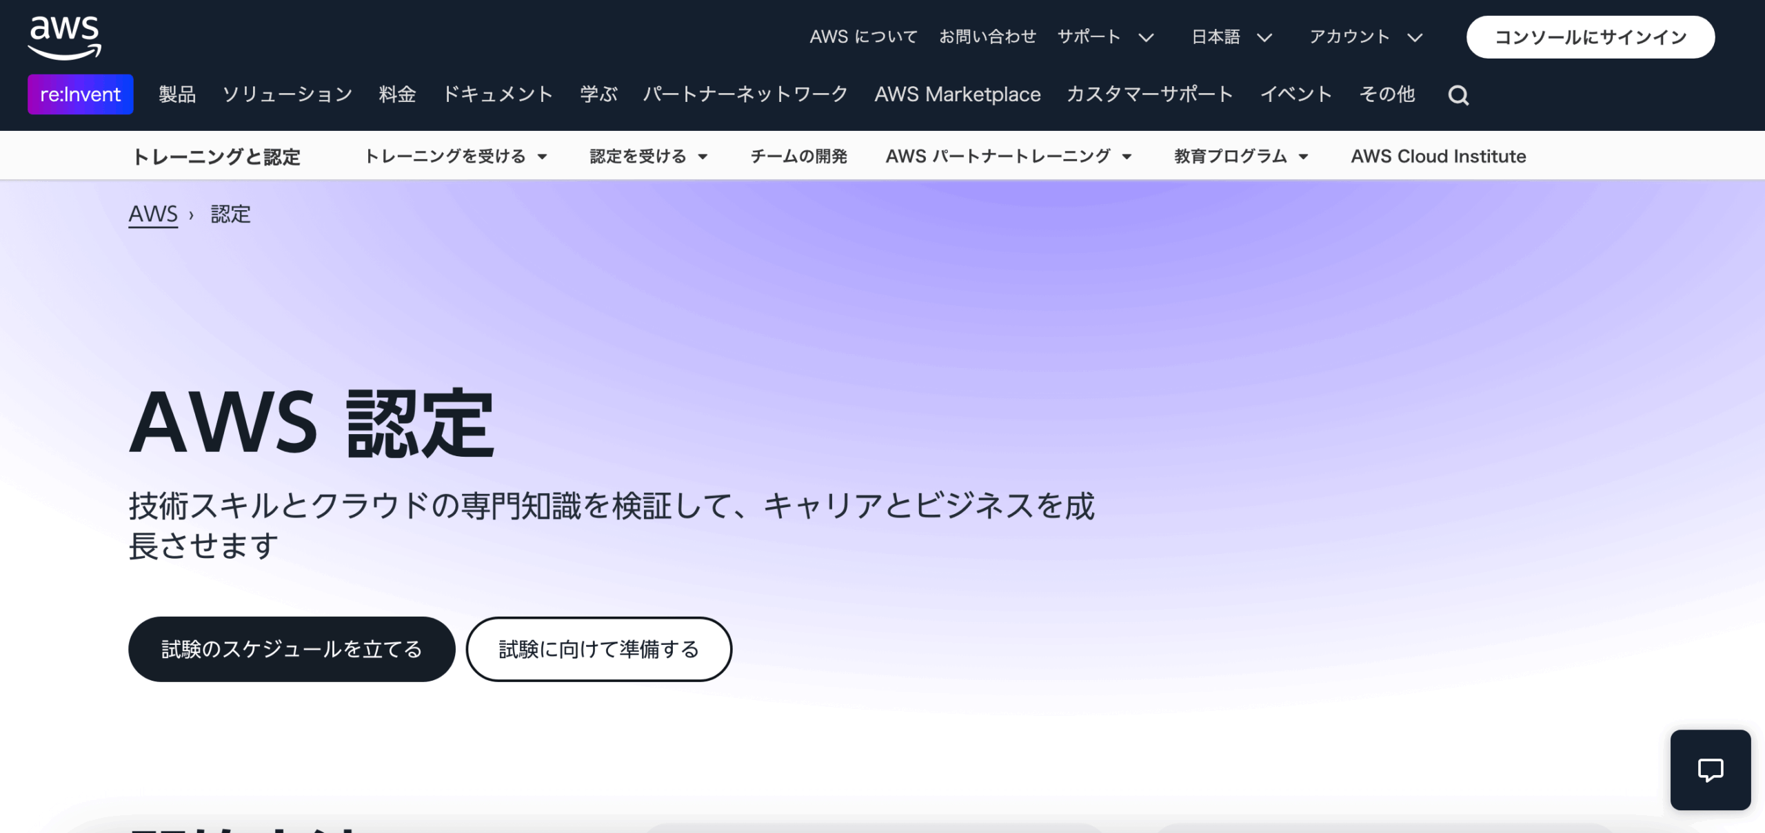The height and width of the screenshot is (833, 1765).
Task: Click the 認定 breadcrumb text
Action: tap(230, 214)
